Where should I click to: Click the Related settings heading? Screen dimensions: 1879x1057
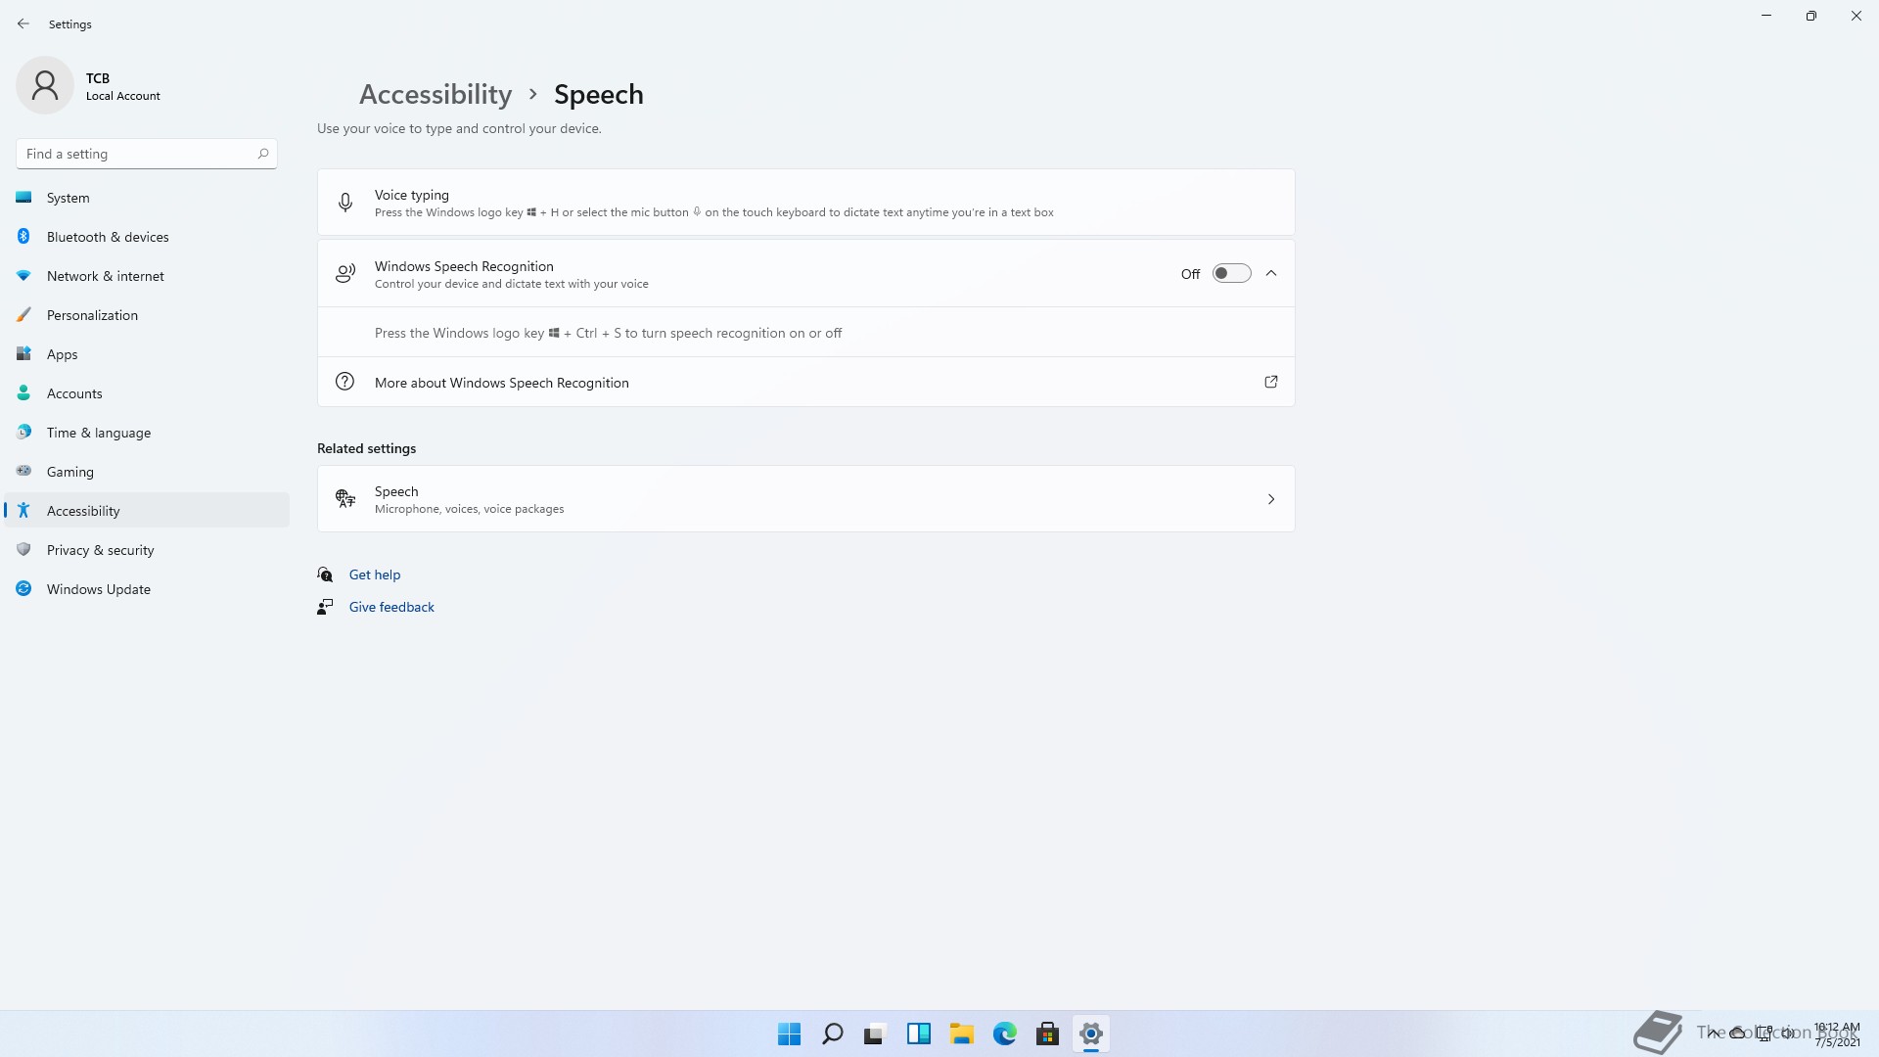click(x=366, y=448)
